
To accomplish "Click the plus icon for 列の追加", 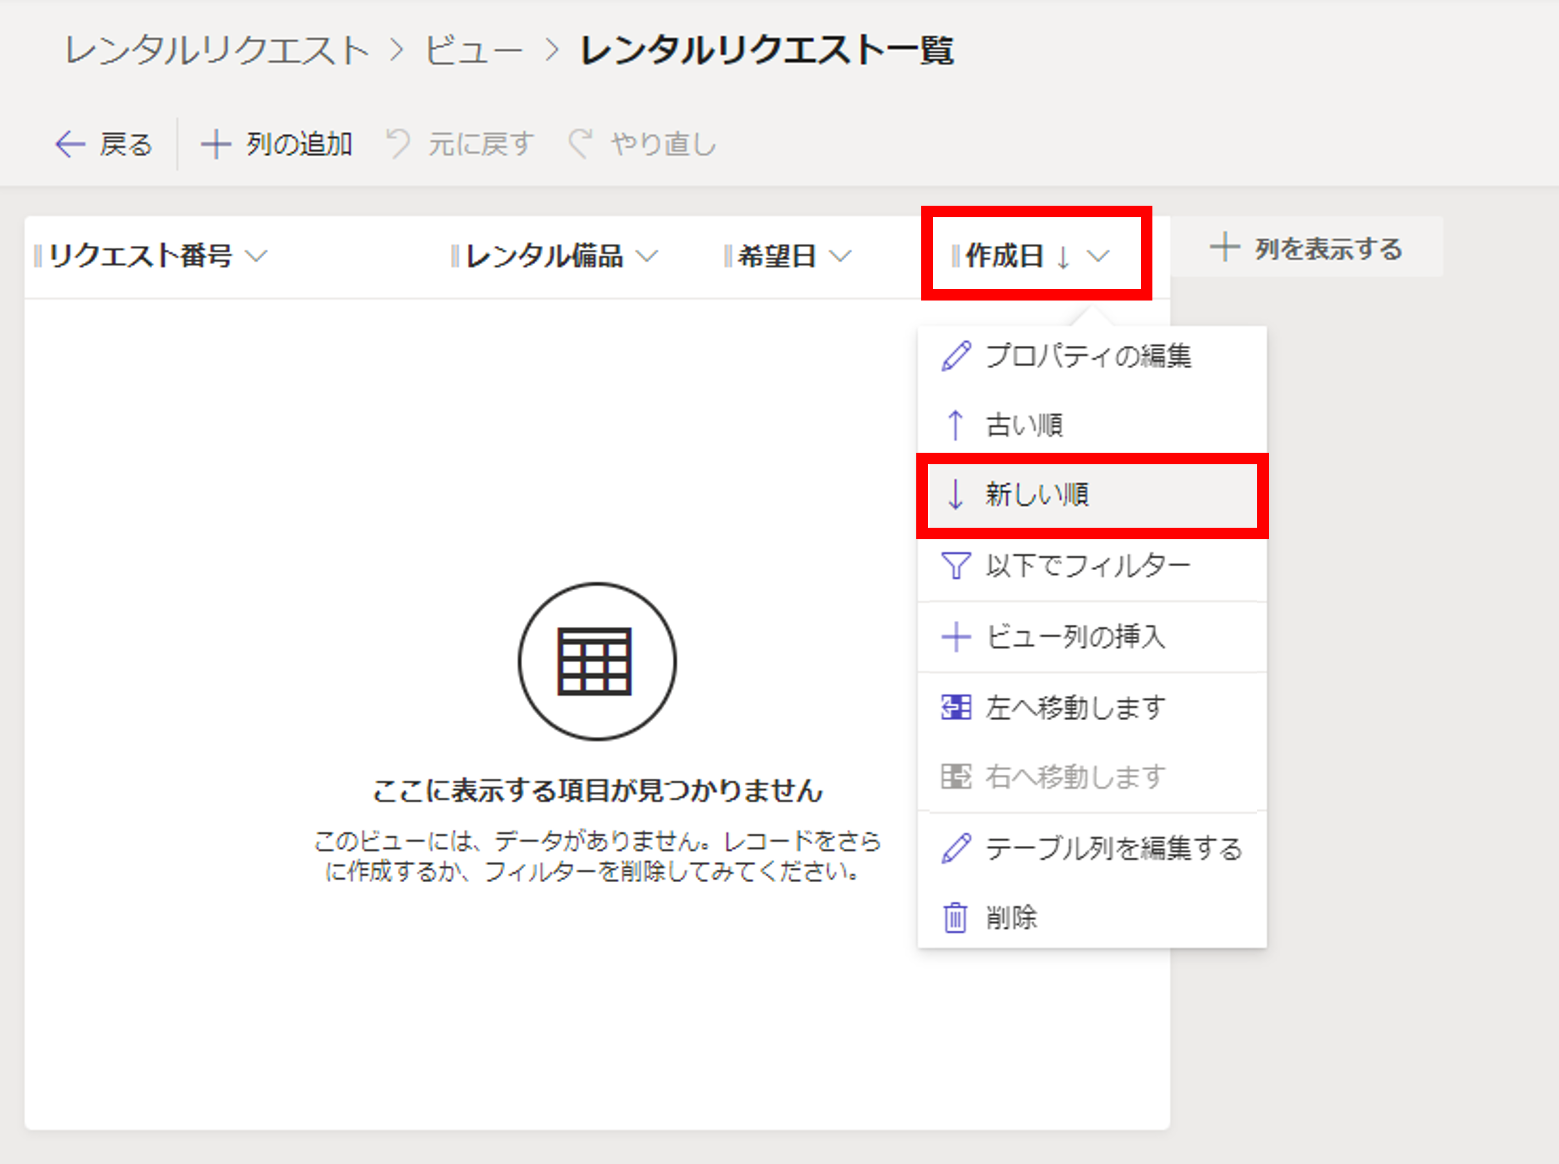I will pos(216,143).
